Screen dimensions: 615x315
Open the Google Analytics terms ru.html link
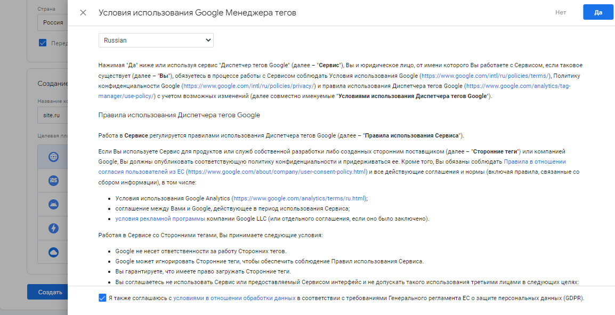click(300, 198)
